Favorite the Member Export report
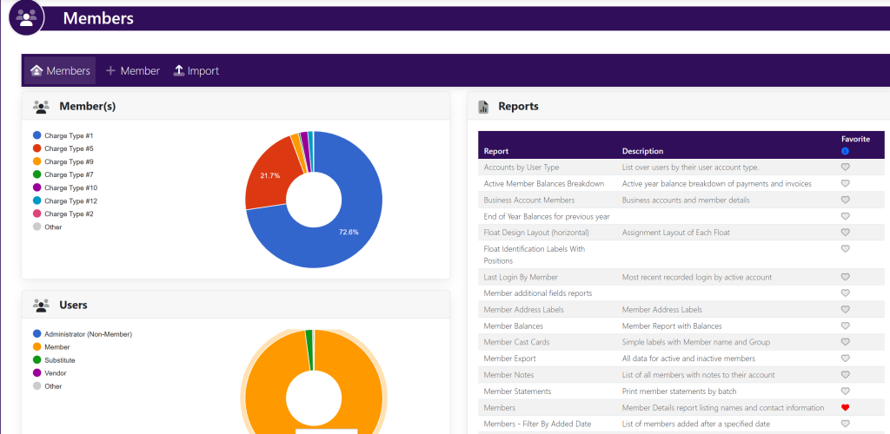Screen dimensions: 890x434 845,358
